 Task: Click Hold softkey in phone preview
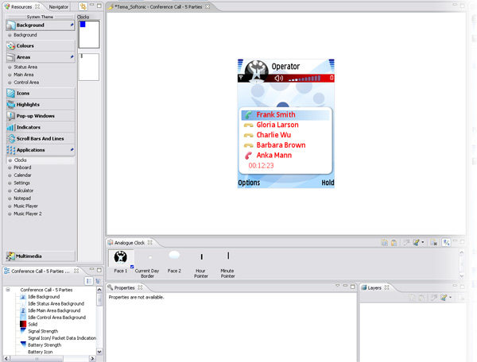pos(327,183)
